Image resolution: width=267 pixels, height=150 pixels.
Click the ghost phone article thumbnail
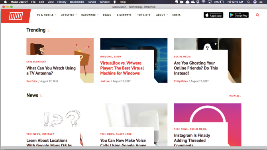click(x=208, y=44)
